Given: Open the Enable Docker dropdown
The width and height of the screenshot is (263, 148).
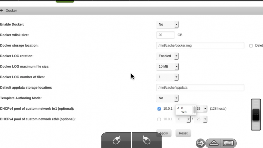Looking at the screenshot, I should coord(167,24).
